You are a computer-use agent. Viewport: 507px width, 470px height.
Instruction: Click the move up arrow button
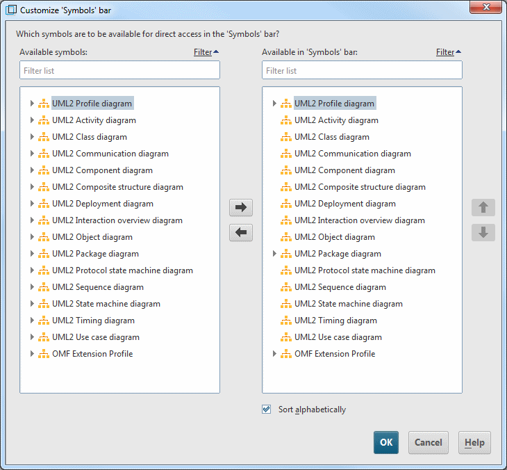[x=483, y=207]
